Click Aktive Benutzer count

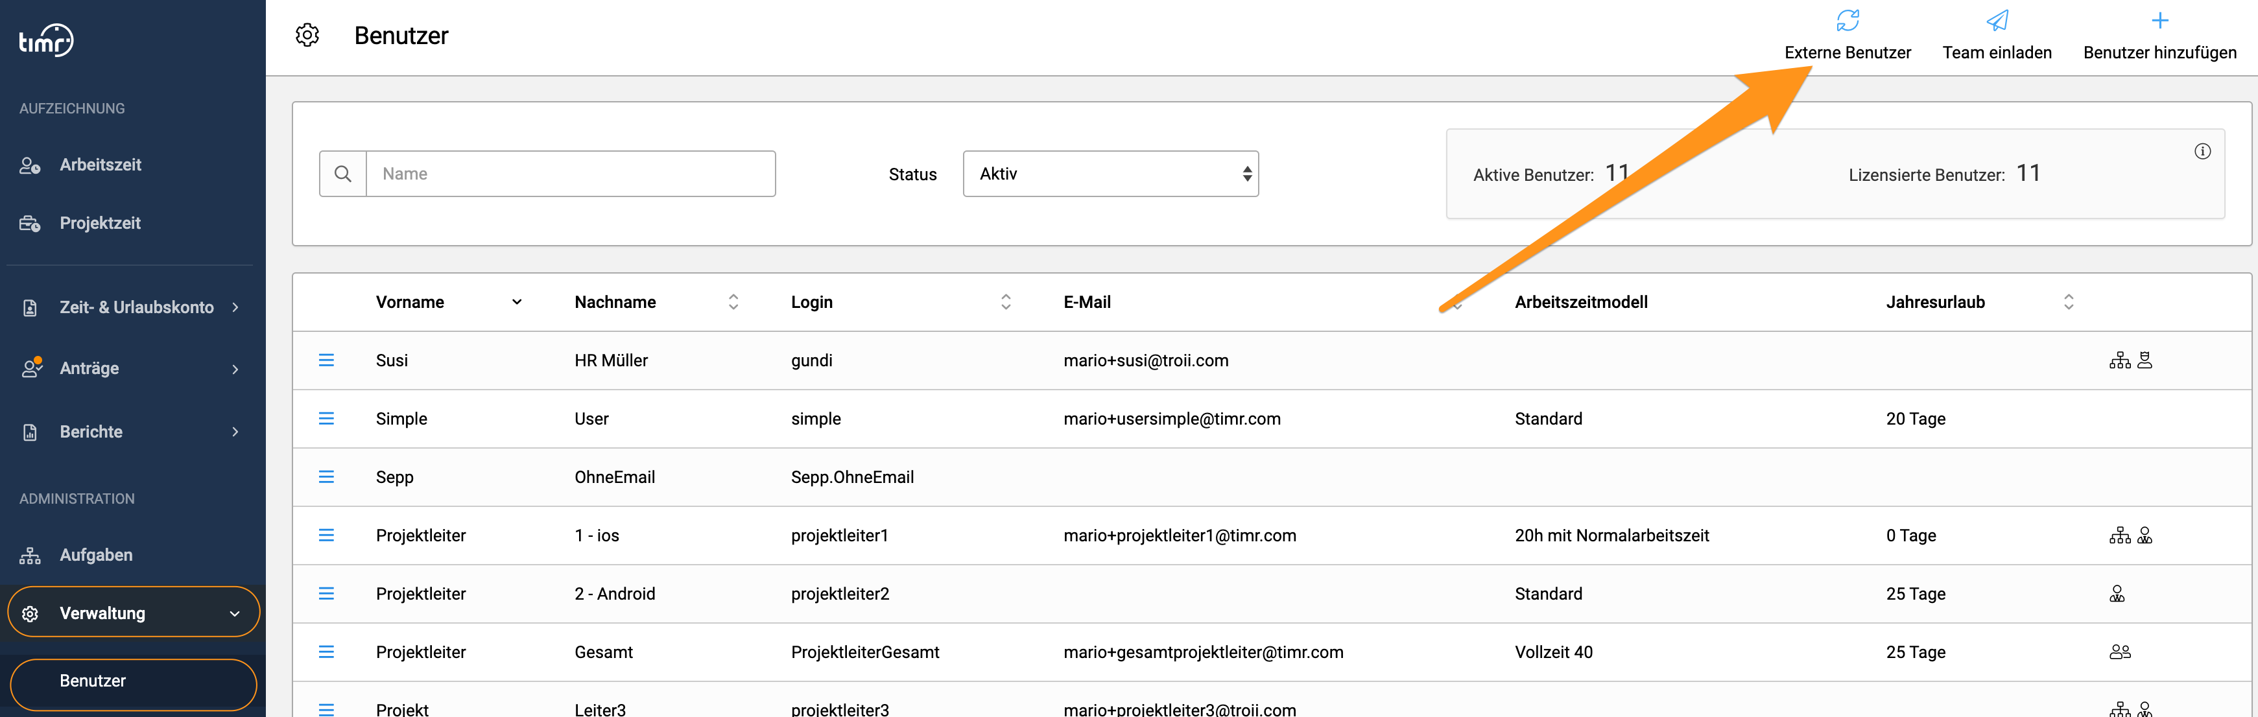point(1617,172)
